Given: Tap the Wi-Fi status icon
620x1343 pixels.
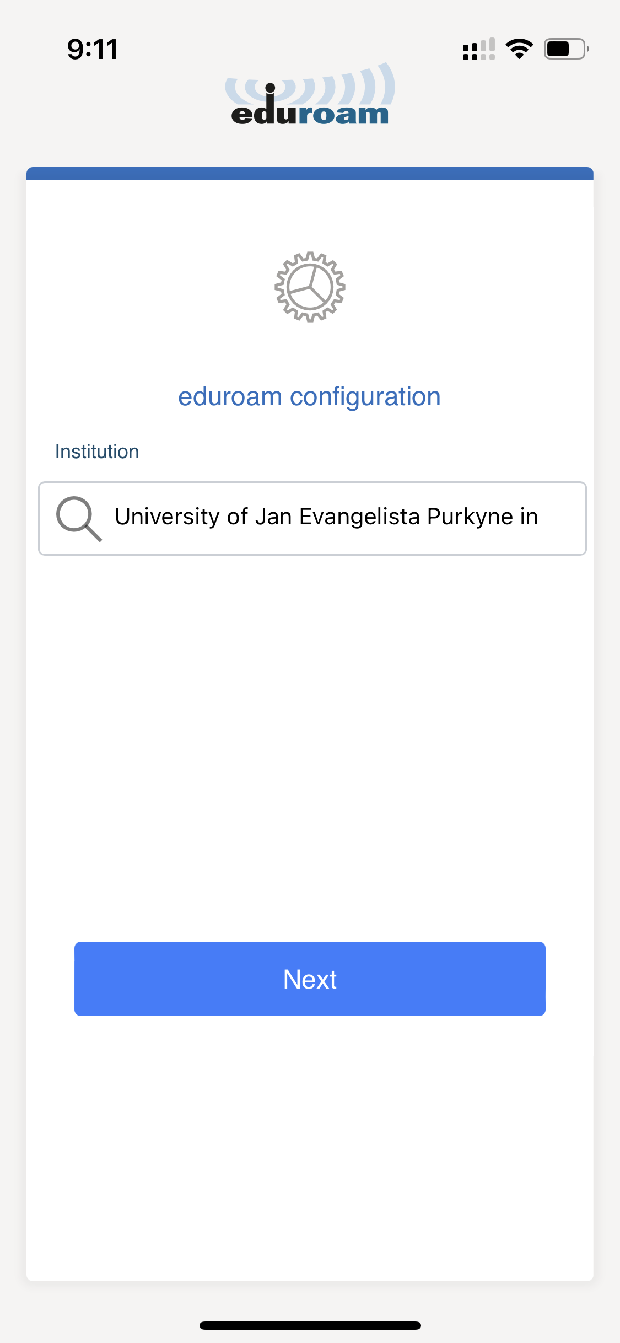Looking at the screenshot, I should pyautogui.click(x=519, y=49).
